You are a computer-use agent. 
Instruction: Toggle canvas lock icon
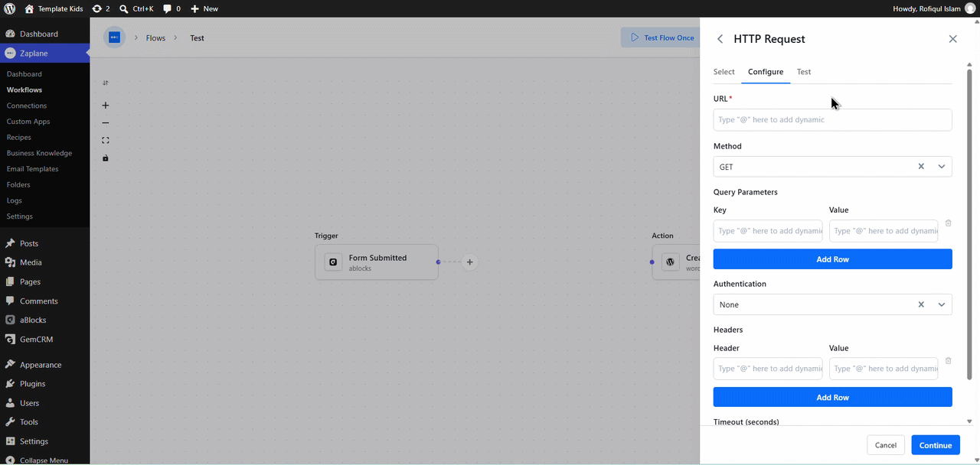coord(106,158)
